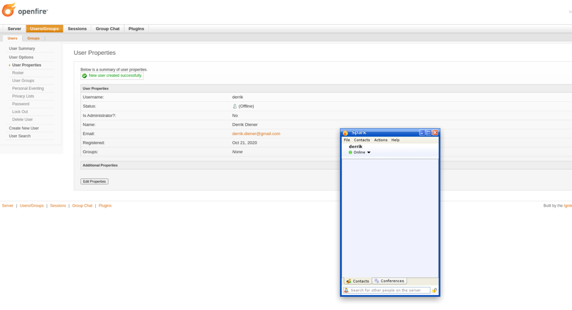Open the Spark File menu

click(347, 140)
